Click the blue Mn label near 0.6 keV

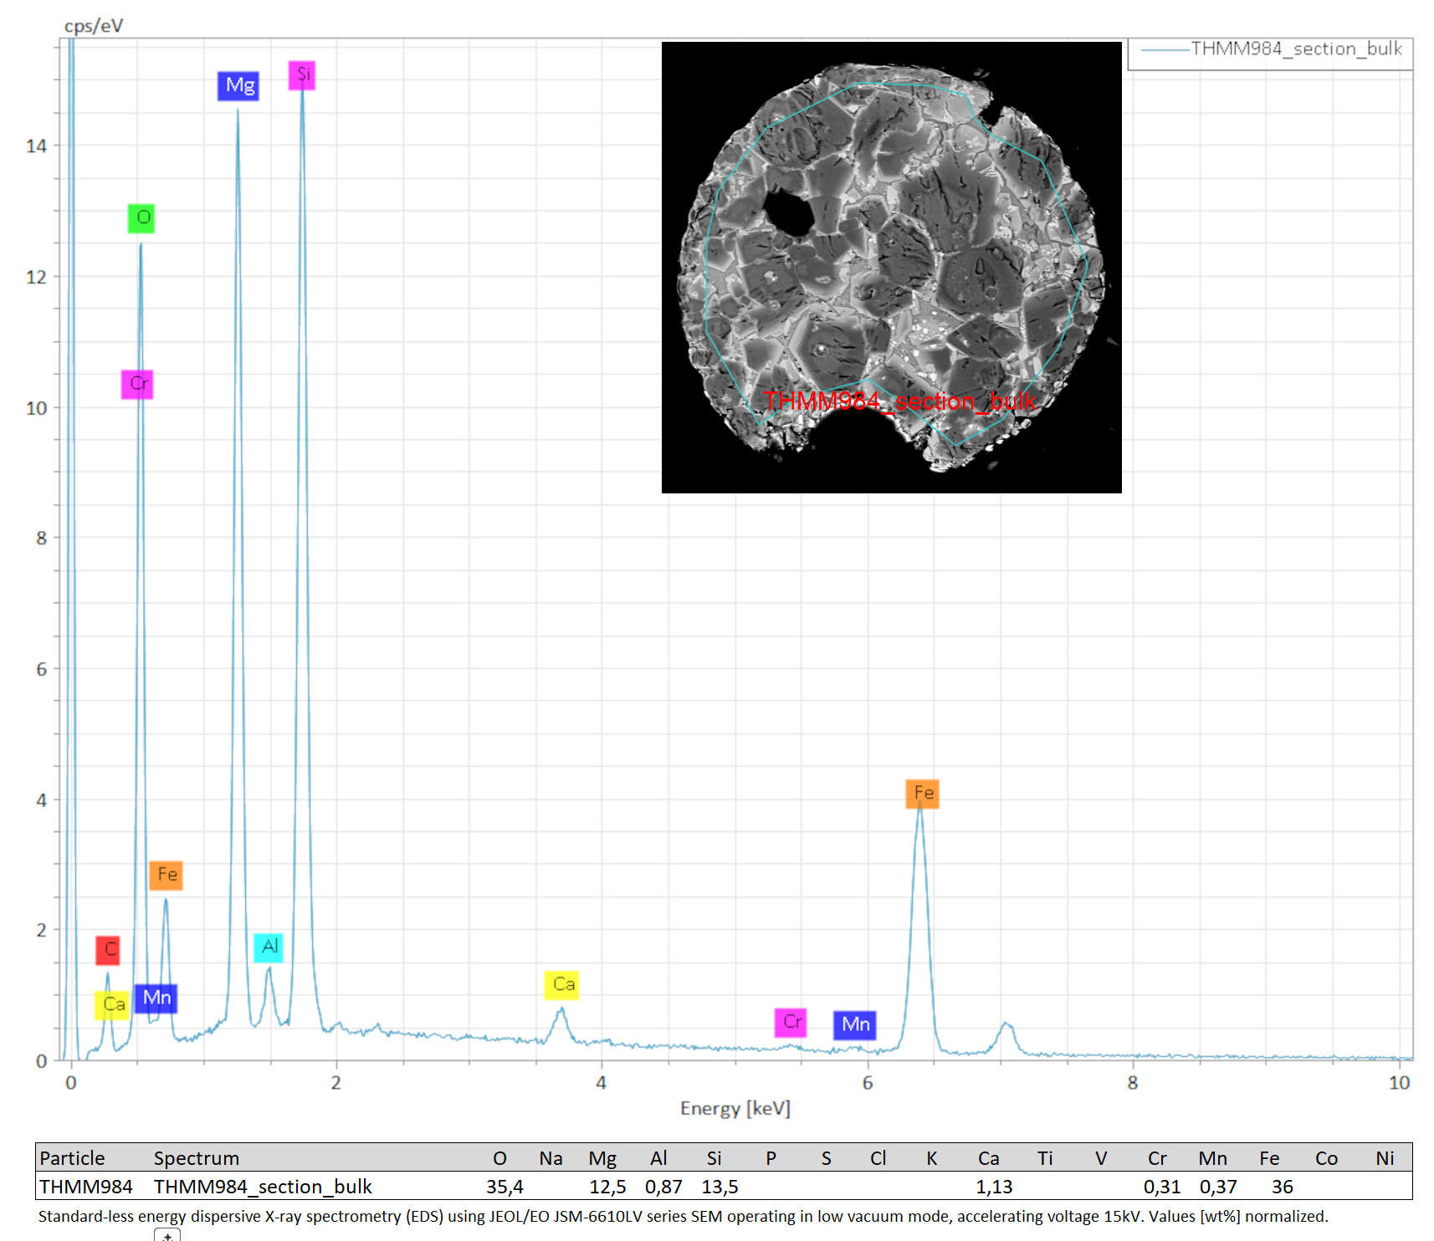click(x=156, y=998)
